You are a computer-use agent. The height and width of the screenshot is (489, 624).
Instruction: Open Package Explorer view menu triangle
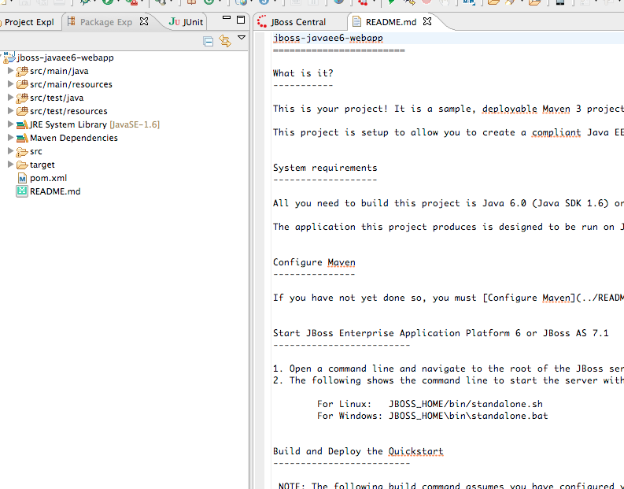tap(242, 38)
